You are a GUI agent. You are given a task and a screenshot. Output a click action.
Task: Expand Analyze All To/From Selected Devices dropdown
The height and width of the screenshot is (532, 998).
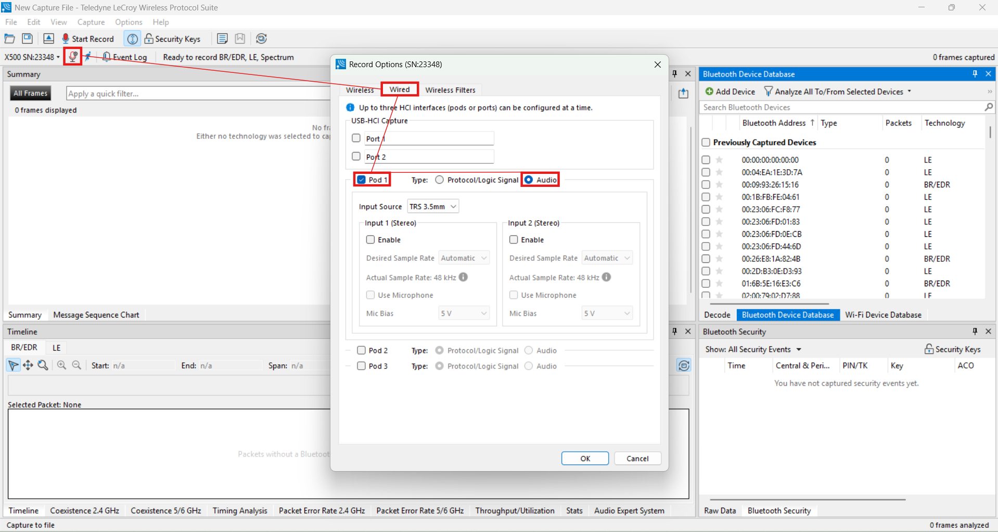click(910, 91)
